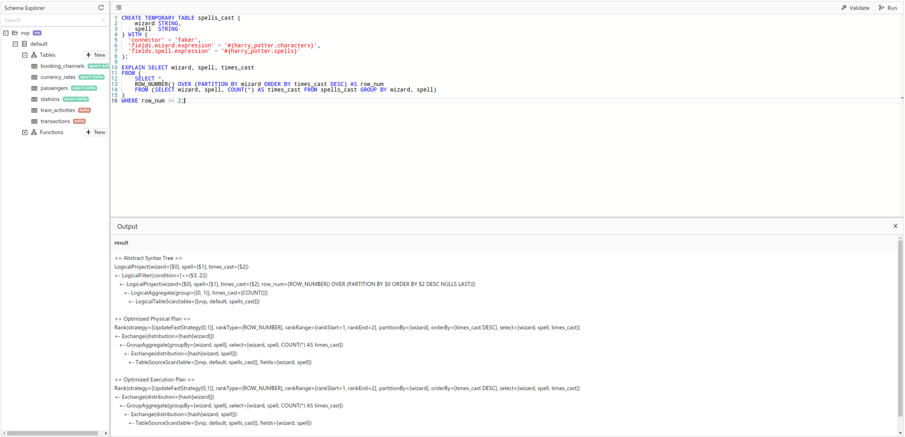Click the Output panel vertical scrollbar
This screenshot has height=437, width=905.
[x=900, y=330]
